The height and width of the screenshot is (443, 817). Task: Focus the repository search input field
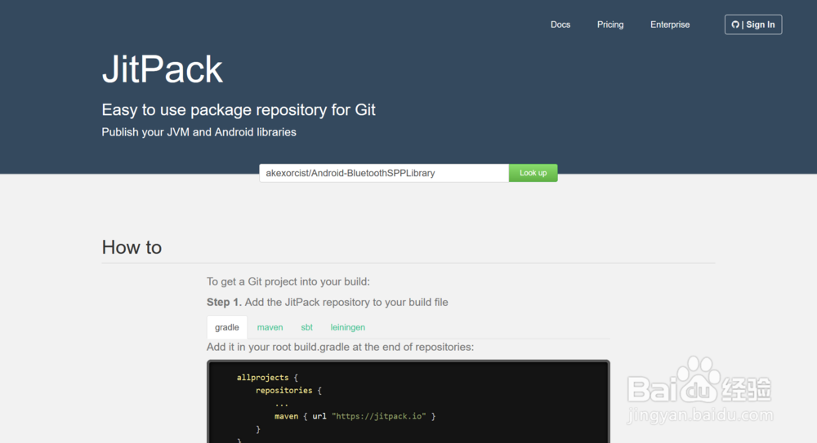(x=384, y=173)
